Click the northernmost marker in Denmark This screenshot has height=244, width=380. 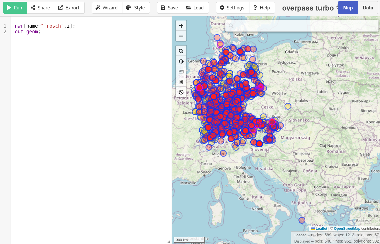pos(217,37)
